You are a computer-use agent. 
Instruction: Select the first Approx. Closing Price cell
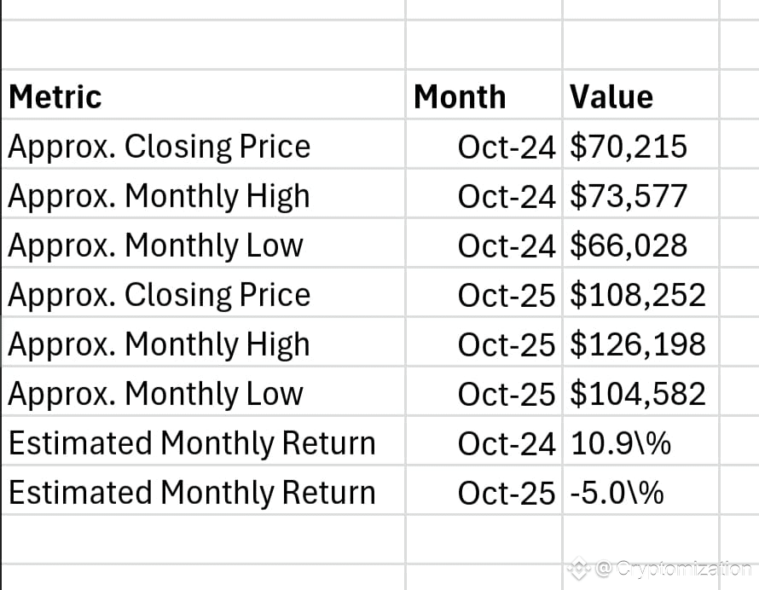click(203, 145)
